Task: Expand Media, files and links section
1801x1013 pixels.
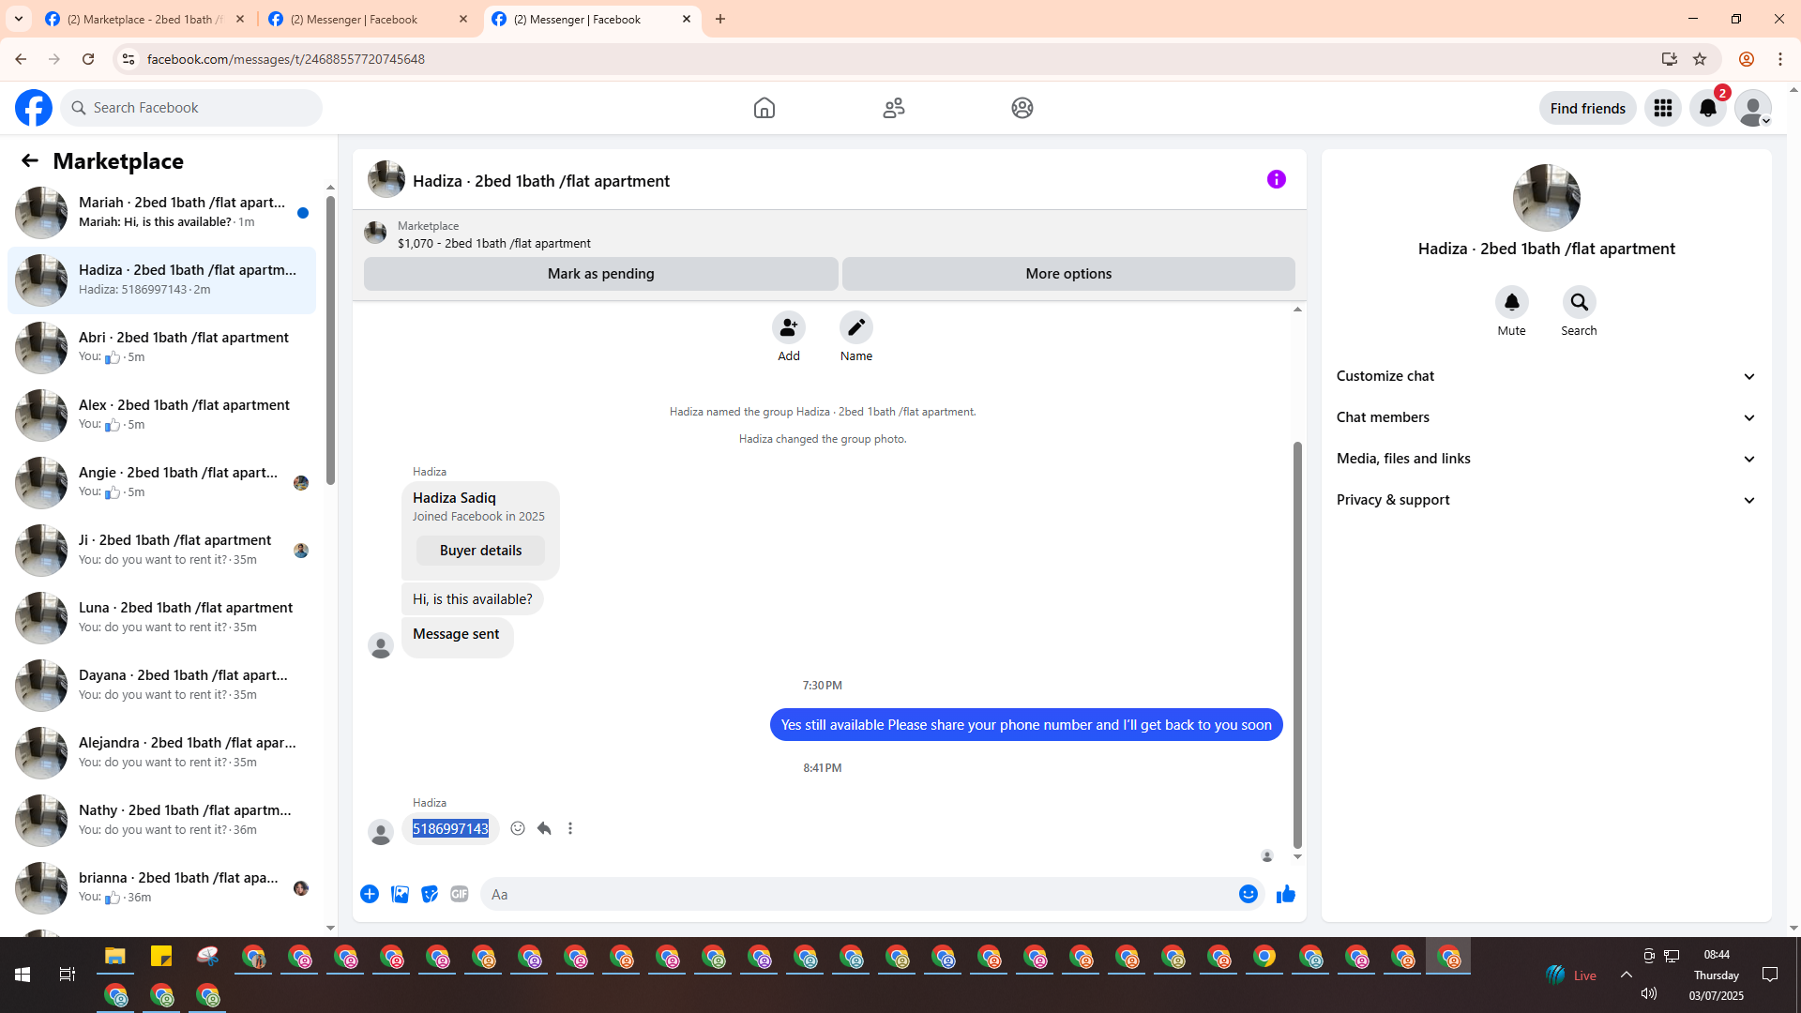Action: tap(1545, 459)
